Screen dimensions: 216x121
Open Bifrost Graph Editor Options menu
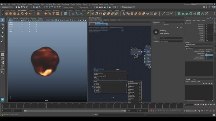107,20
